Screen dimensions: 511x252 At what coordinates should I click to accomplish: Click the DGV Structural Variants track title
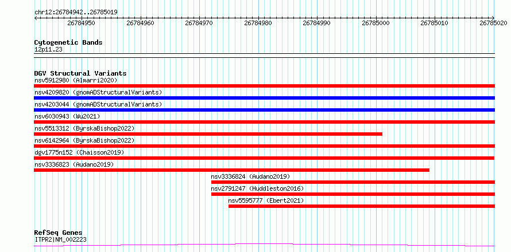(x=80, y=73)
